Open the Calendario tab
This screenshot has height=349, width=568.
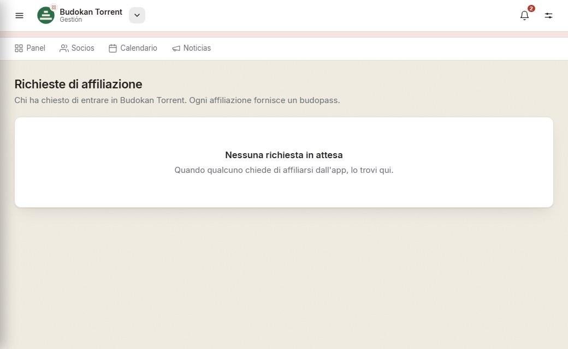click(x=133, y=48)
